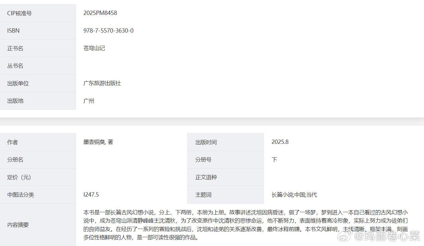
Task: Select classification code I247.5
Action: coord(91,195)
